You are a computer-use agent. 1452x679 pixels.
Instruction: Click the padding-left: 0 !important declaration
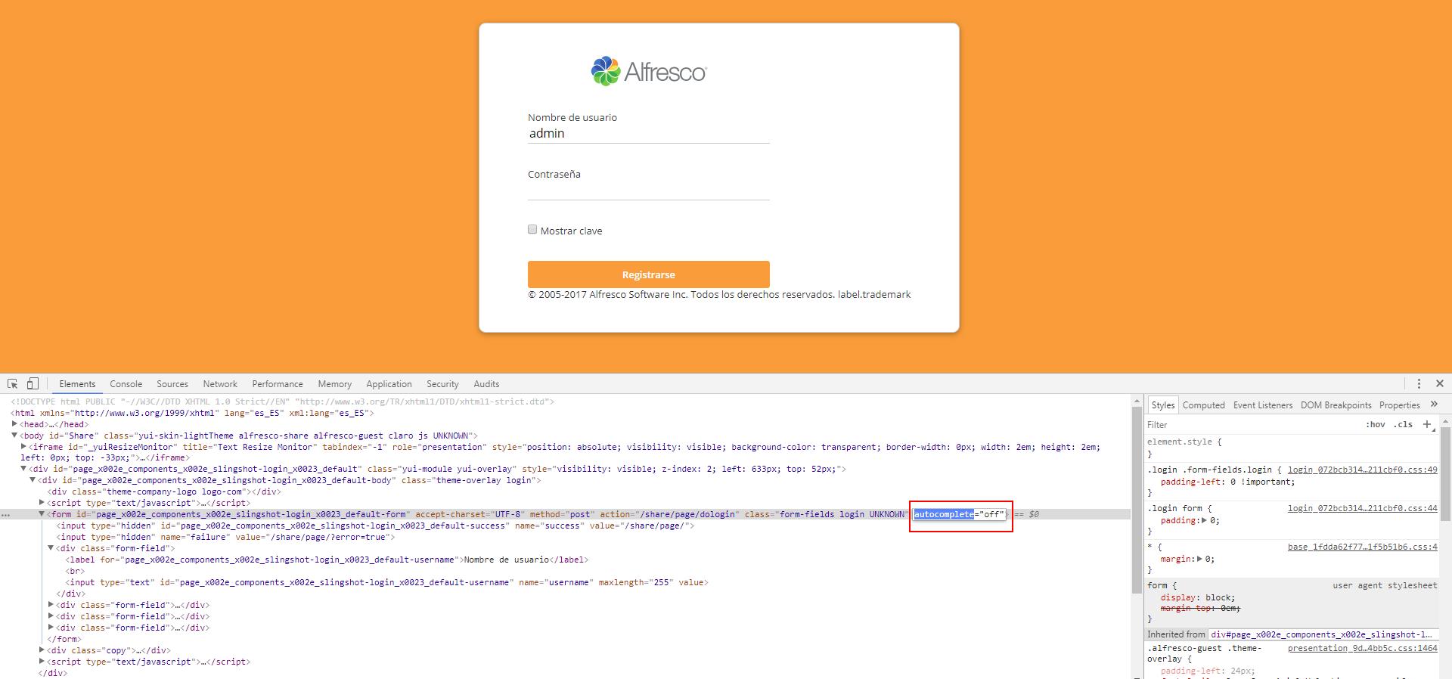coord(1228,482)
